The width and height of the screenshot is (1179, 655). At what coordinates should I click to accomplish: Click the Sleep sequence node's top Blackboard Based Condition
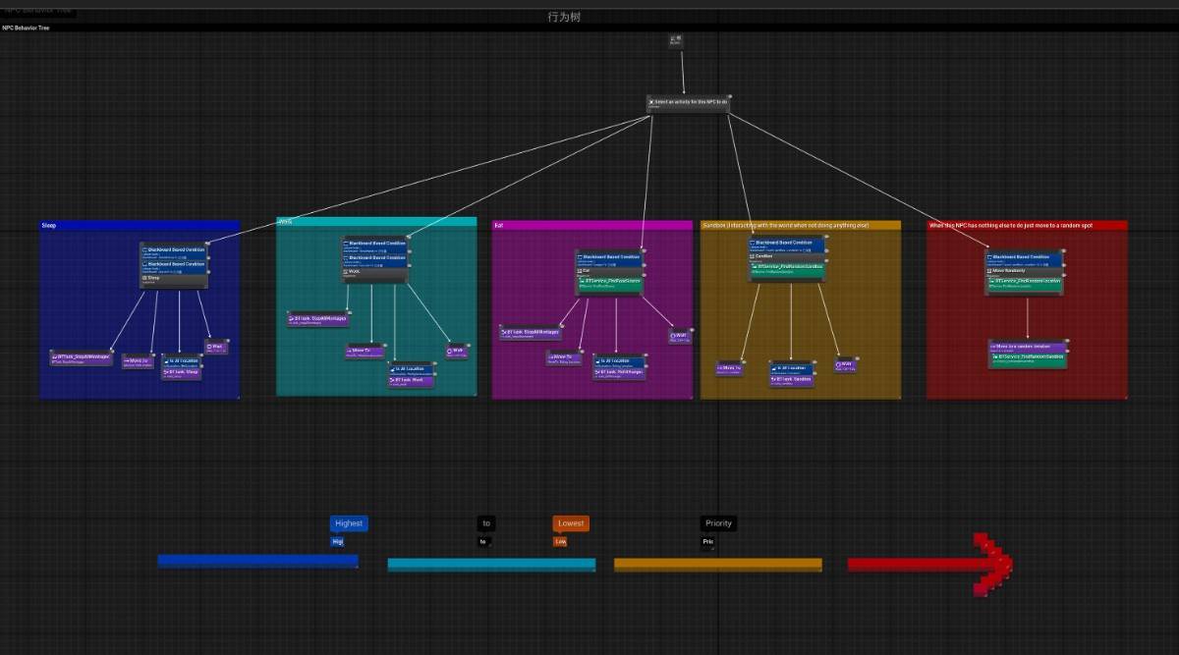coord(174,250)
